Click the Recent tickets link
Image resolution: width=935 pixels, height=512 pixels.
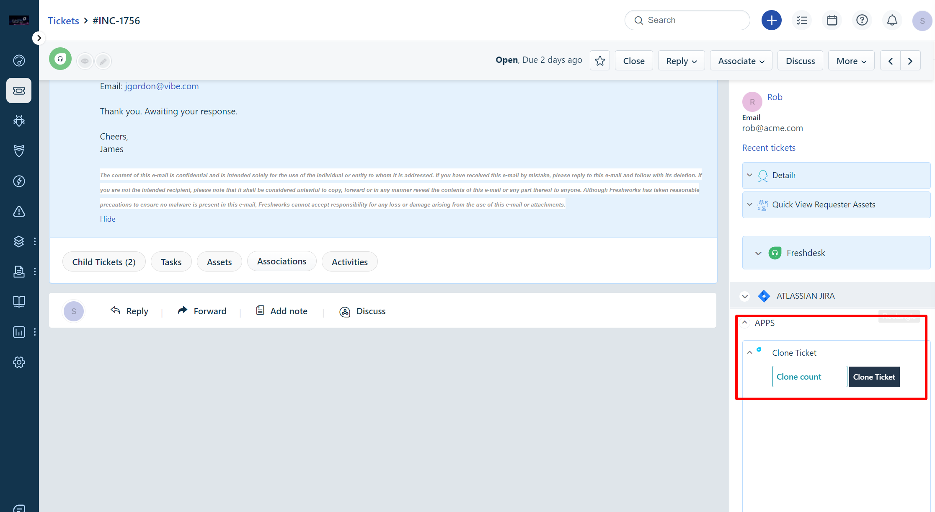(x=768, y=147)
